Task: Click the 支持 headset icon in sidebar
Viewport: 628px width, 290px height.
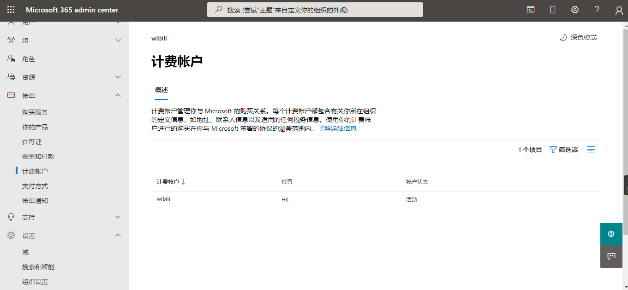Action: pyautogui.click(x=11, y=217)
